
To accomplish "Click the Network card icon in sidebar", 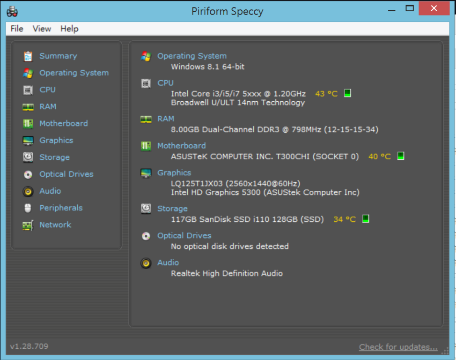I will [x=28, y=225].
